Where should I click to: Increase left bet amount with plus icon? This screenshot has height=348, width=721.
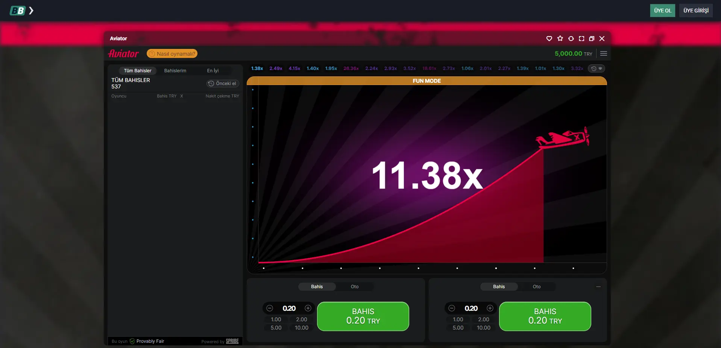[308, 308]
